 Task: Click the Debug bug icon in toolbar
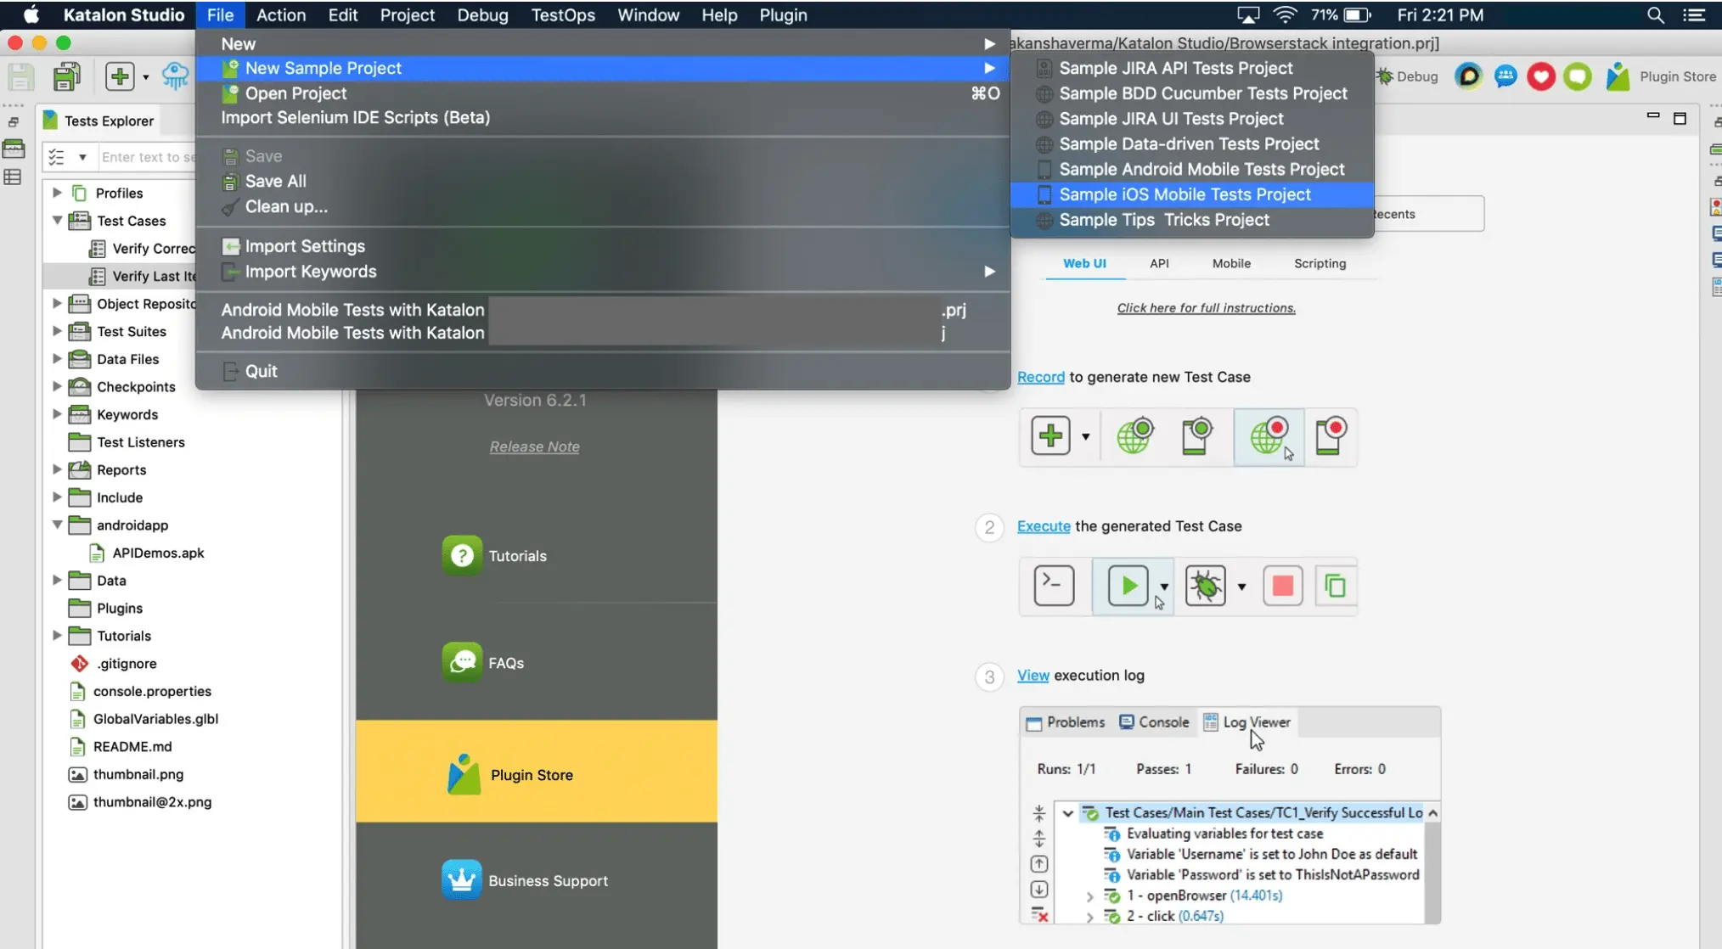pyautogui.click(x=1386, y=76)
